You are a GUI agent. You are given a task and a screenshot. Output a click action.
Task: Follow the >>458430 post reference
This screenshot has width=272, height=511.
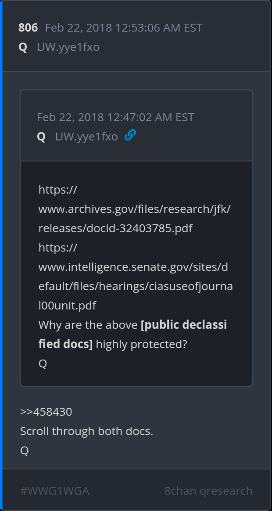[x=46, y=412]
